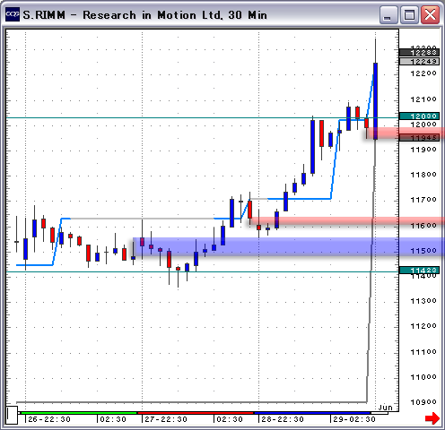Click the 29-02:30 time axis label
Viewport: 445px width, 430px height.
354,419
